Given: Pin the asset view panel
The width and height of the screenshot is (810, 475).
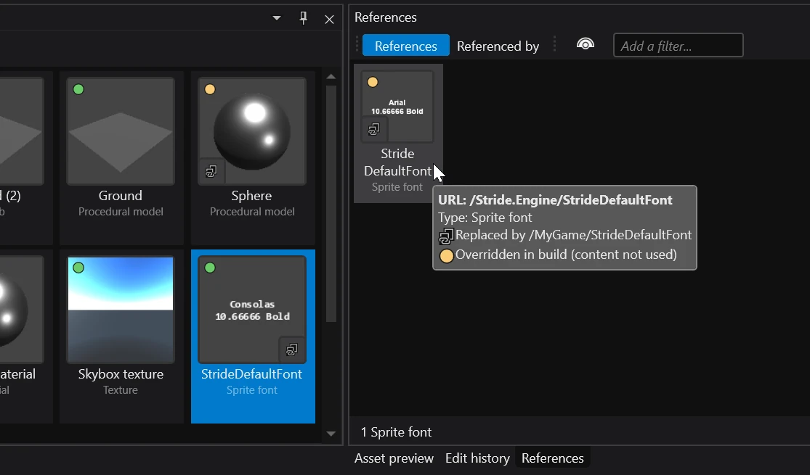Looking at the screenshot, I should 303,19.
